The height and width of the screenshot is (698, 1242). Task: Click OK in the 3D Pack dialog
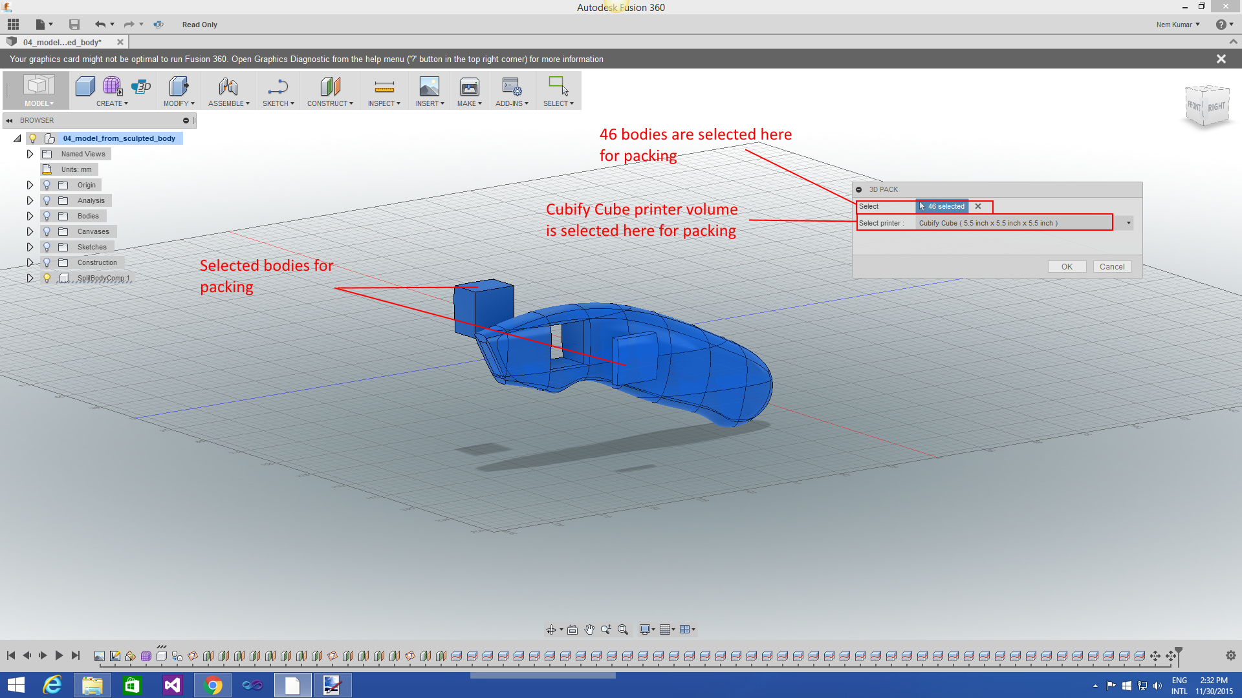tap(1067, 267)
